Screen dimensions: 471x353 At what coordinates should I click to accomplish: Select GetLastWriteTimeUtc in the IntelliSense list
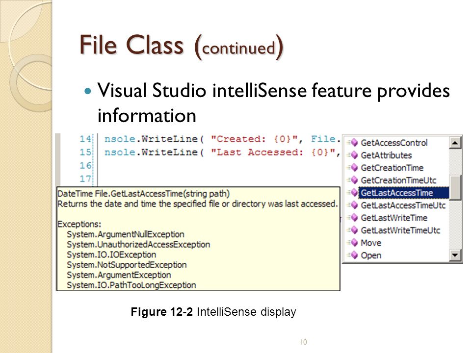tap(400, 230)
